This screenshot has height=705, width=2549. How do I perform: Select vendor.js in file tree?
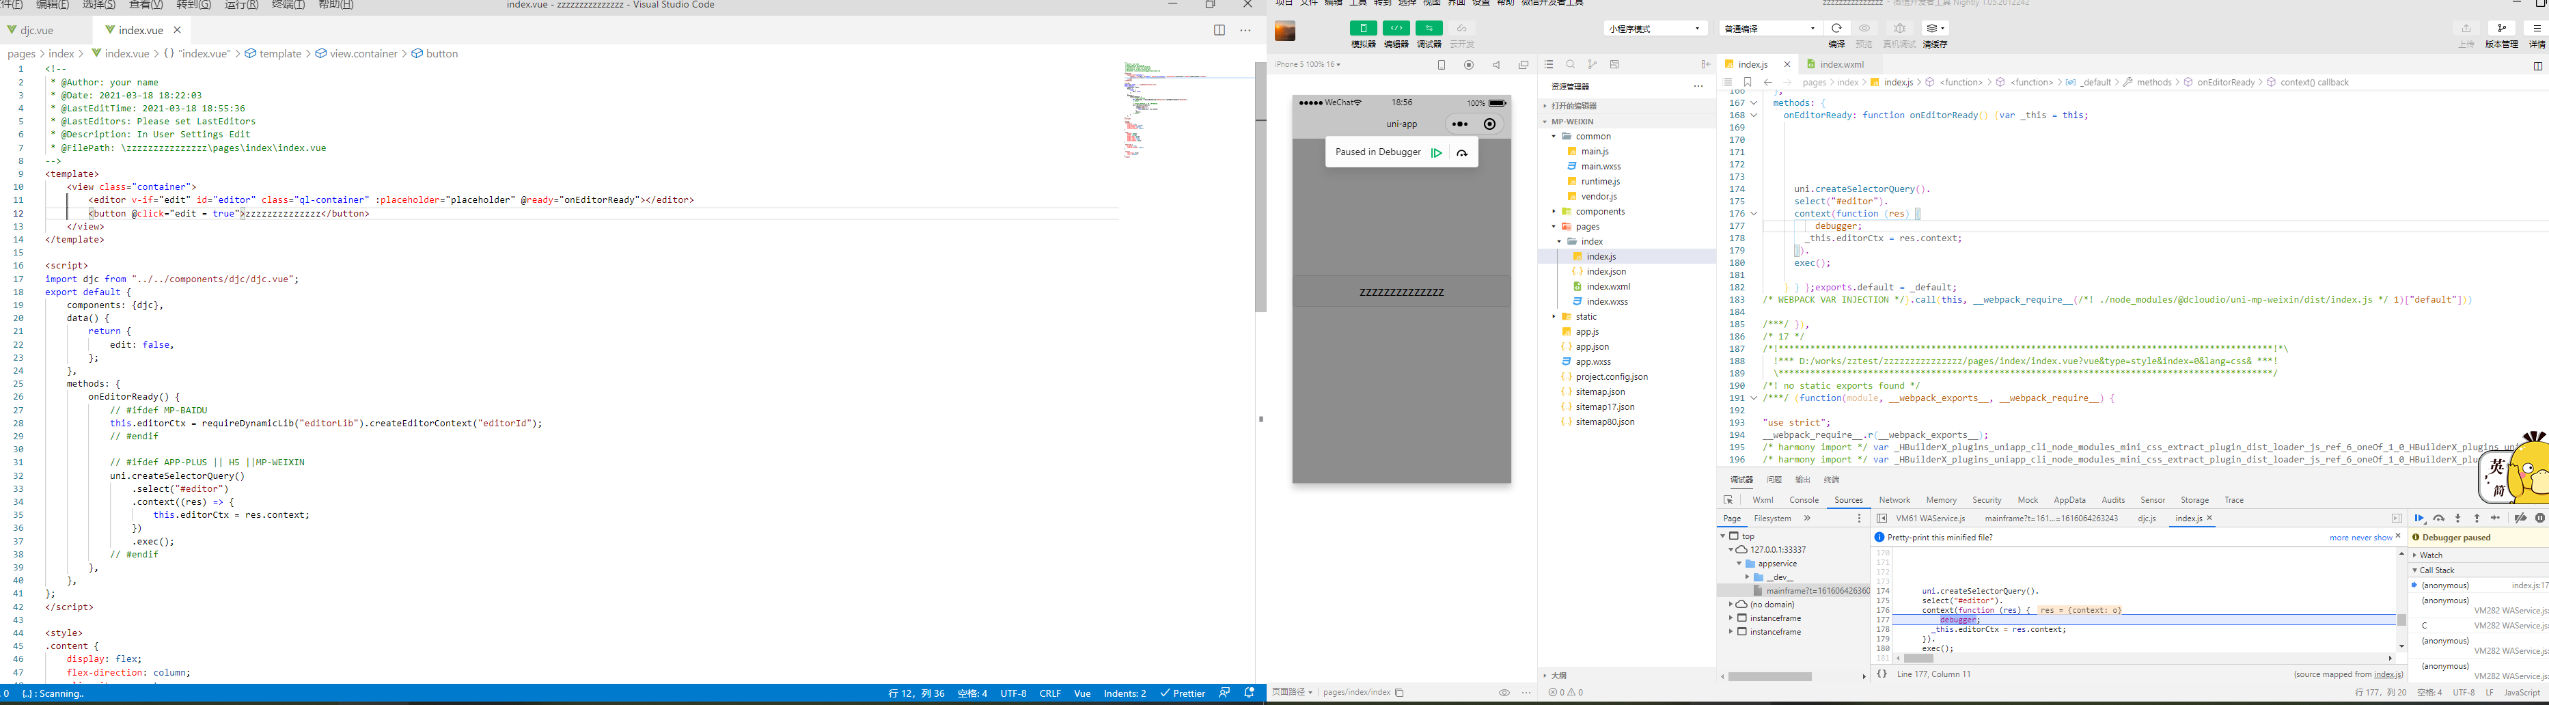[x=1627, y=197]
